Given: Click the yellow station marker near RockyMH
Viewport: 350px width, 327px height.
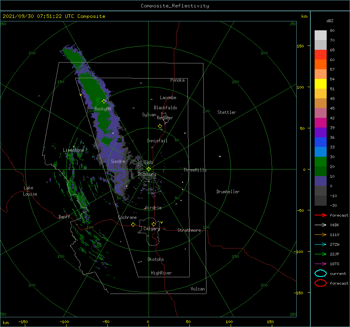Looking at the screenshot, I should click(104, 101).
